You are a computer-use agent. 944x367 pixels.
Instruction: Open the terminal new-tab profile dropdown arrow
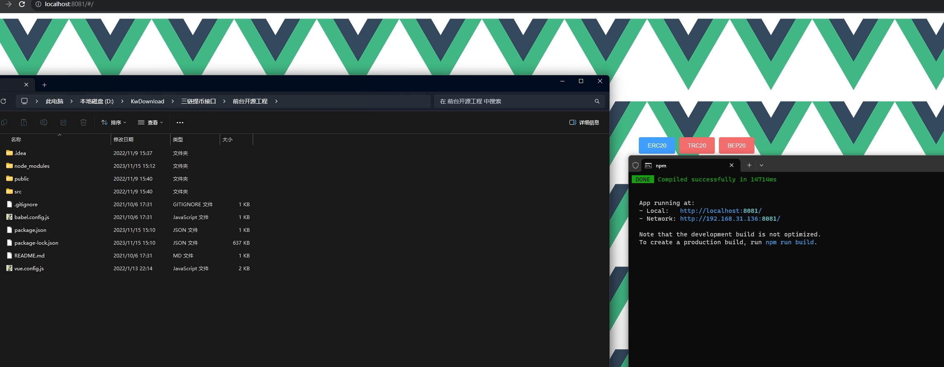tap(761, 165)
